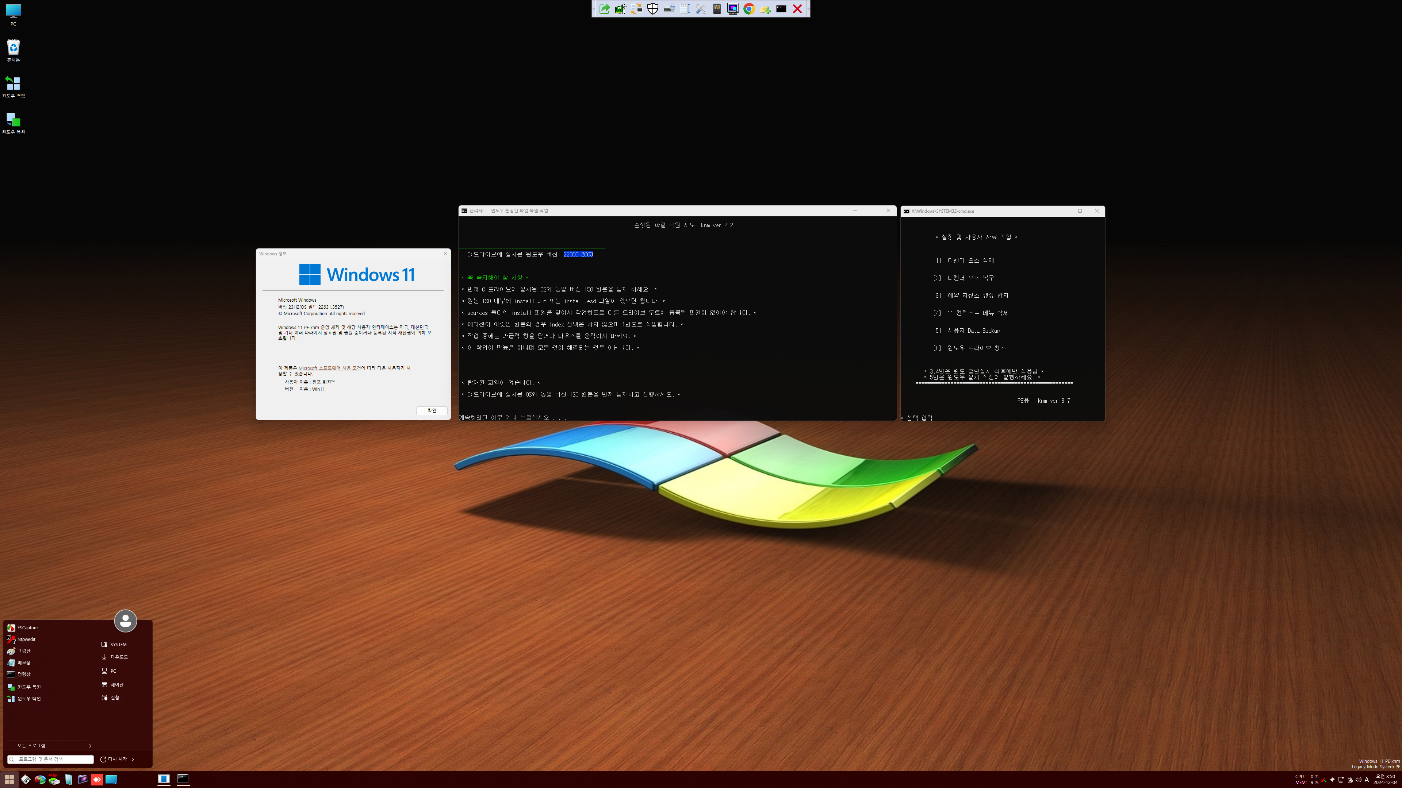Click the pulse waveform tray icon
This screenshot has width=1402, height=788.
tap(1332, 779)
